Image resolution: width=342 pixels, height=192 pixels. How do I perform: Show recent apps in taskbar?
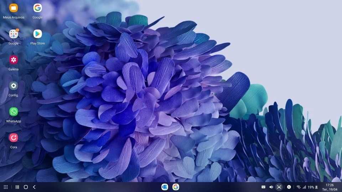[17, 187]
